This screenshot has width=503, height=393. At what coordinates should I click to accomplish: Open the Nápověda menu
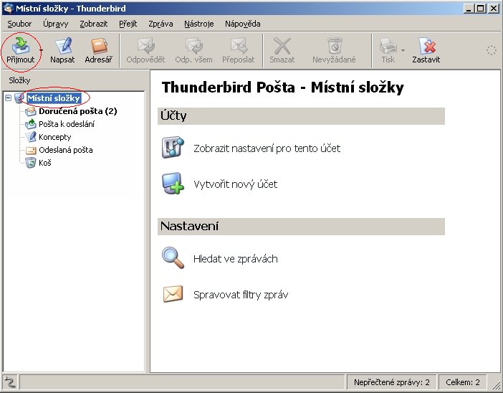click(242, 24)
